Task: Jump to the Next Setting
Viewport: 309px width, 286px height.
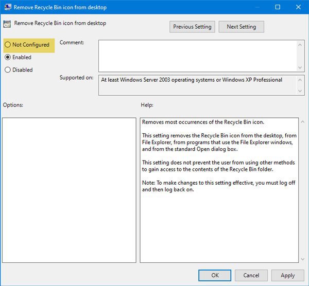Action: click(x=241, y=27)
